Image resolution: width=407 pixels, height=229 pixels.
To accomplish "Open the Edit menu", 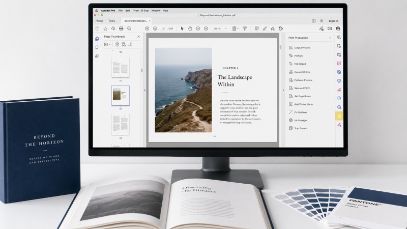I will pos(128,11).
